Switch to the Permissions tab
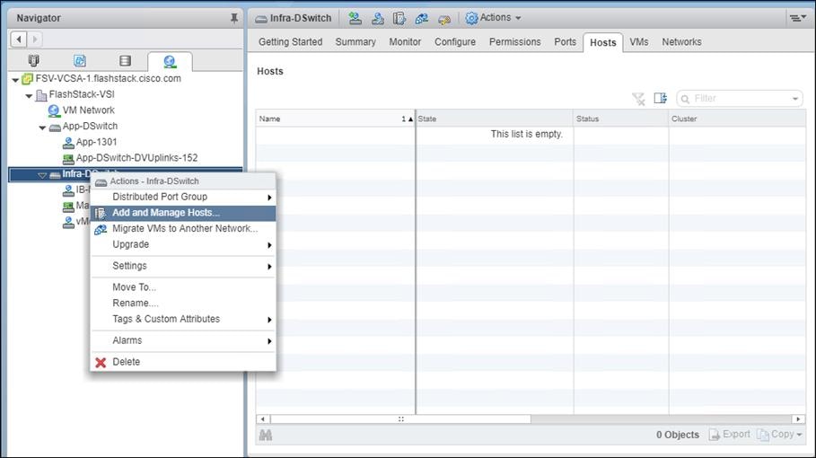Viewport: 816px width, 458px height. (x=514, y=41)
